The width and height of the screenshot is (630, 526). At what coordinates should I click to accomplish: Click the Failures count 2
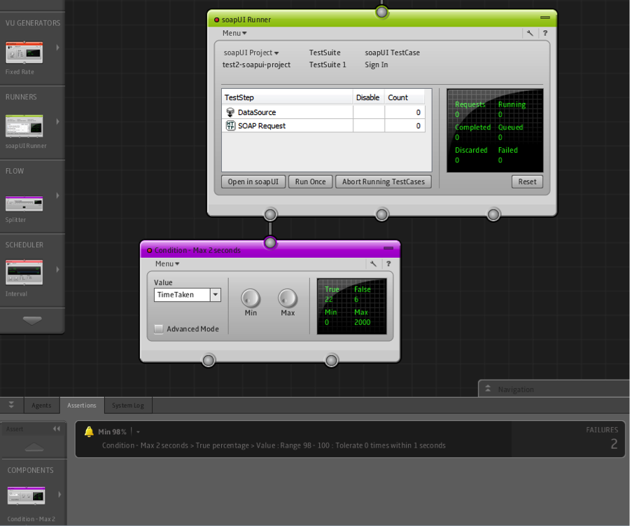614,444
